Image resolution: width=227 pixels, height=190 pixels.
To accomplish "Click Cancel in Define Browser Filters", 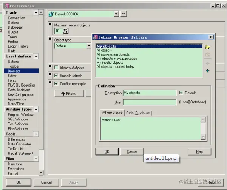I will click(132, 151).
